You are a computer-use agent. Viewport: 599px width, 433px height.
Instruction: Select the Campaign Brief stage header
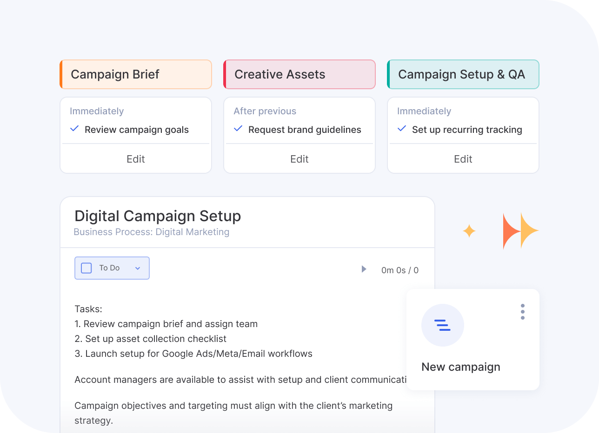point(136,74)
